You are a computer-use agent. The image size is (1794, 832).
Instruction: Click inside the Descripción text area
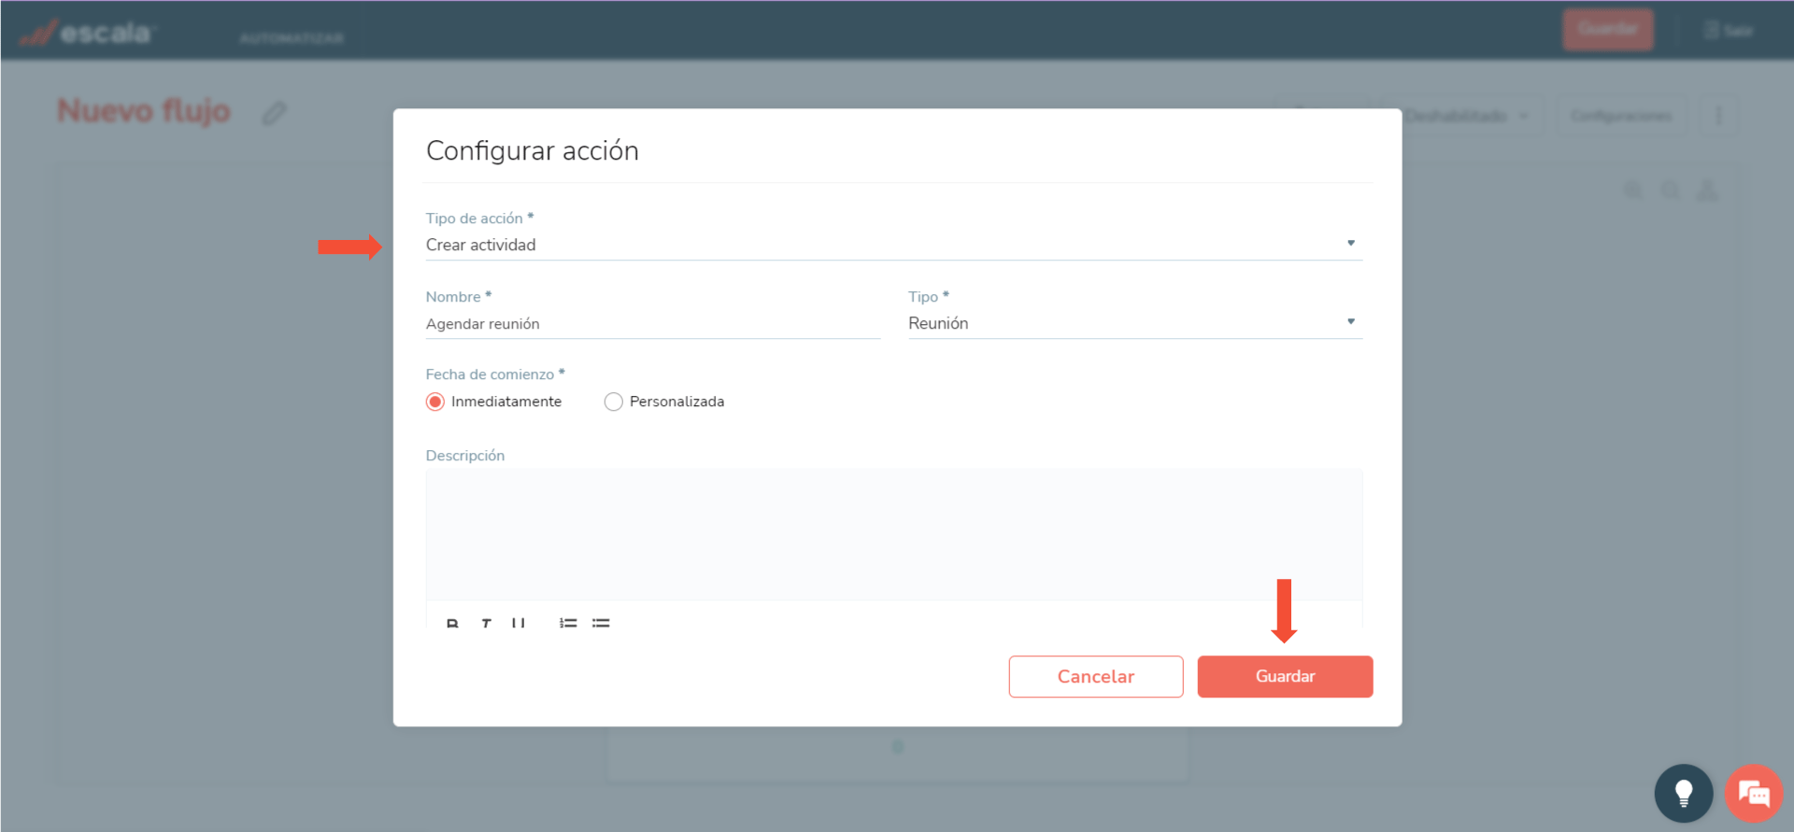pos(894,534)
